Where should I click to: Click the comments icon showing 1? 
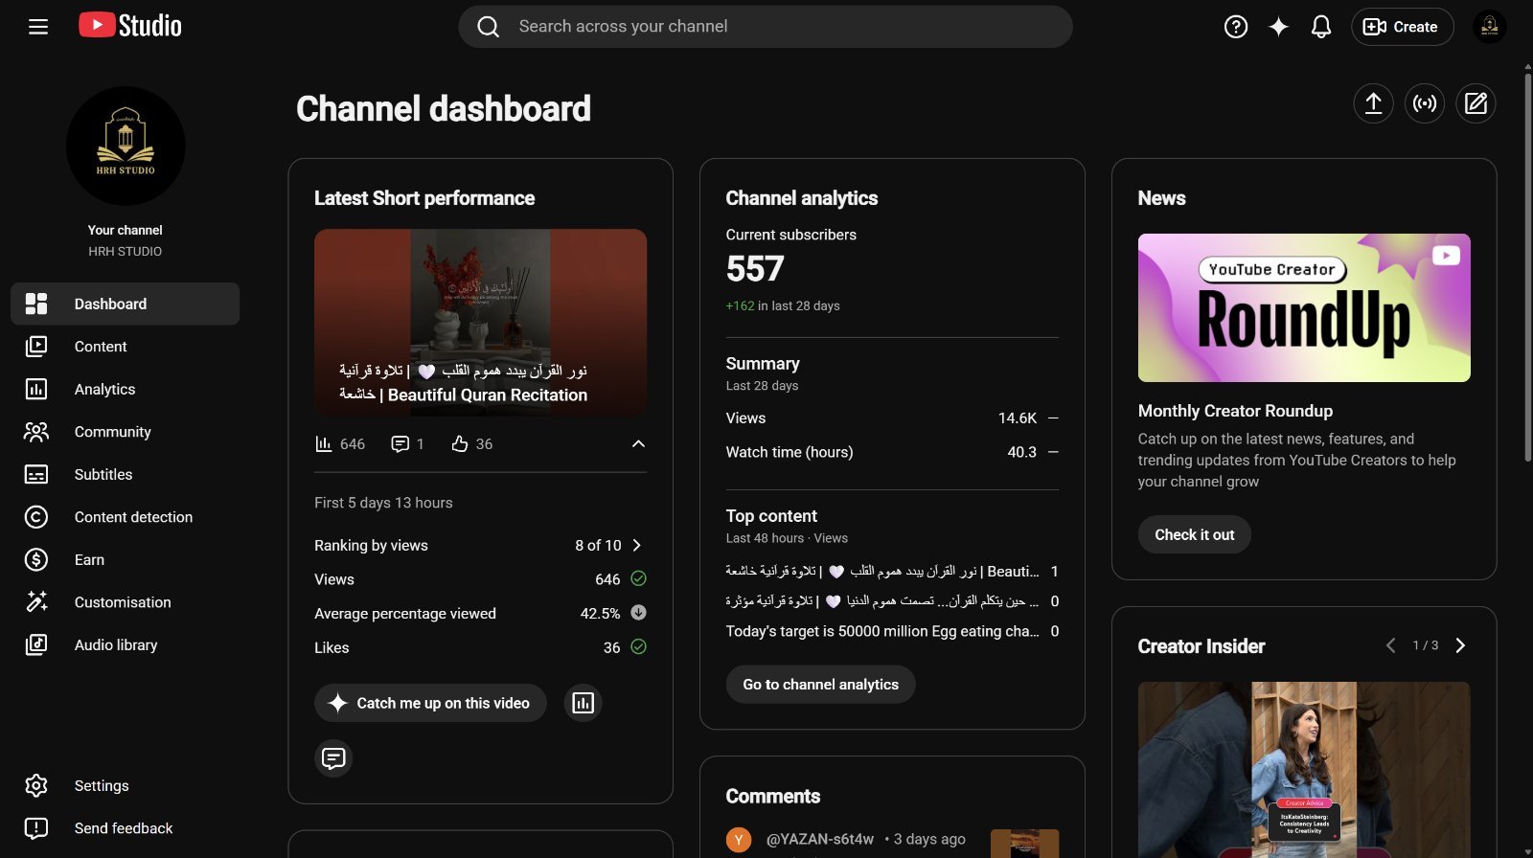coord(400,444)
